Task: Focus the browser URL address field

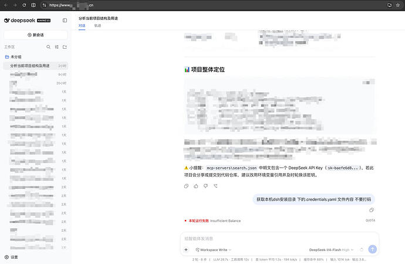Action: click(x=212, y=5)
